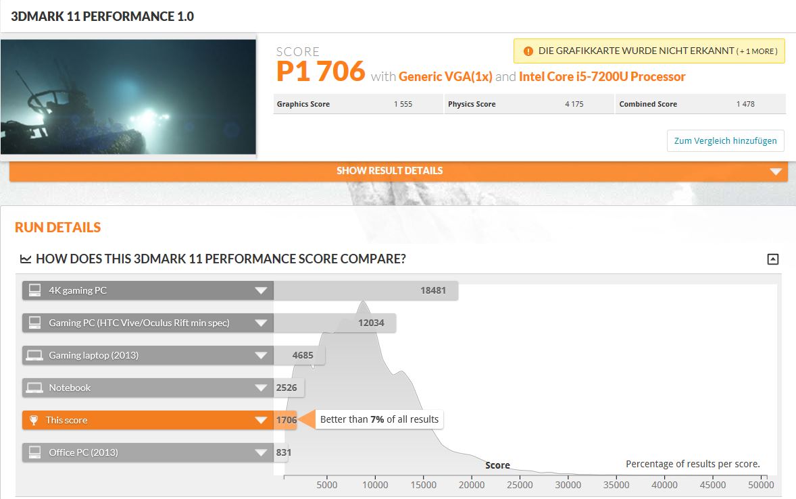This screenshot has height=499, width=796.
Task: Click the Office PC (2013) monitor icon
Action: (x=34, y=452)
